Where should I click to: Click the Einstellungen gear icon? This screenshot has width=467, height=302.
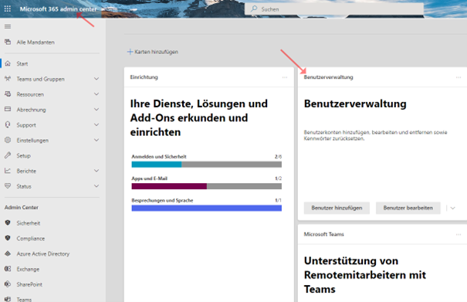pyautogui.click(x=8, y=140)
